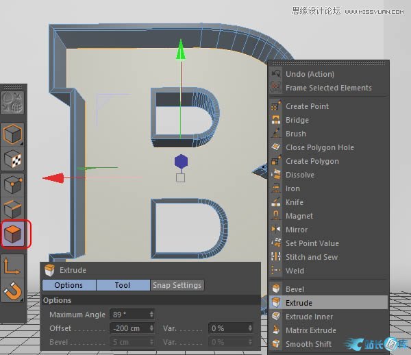The width and height of the screenshot is (411, 355).
Task: Open the Tool tab in Extrude panel
Action: [123, 285]
